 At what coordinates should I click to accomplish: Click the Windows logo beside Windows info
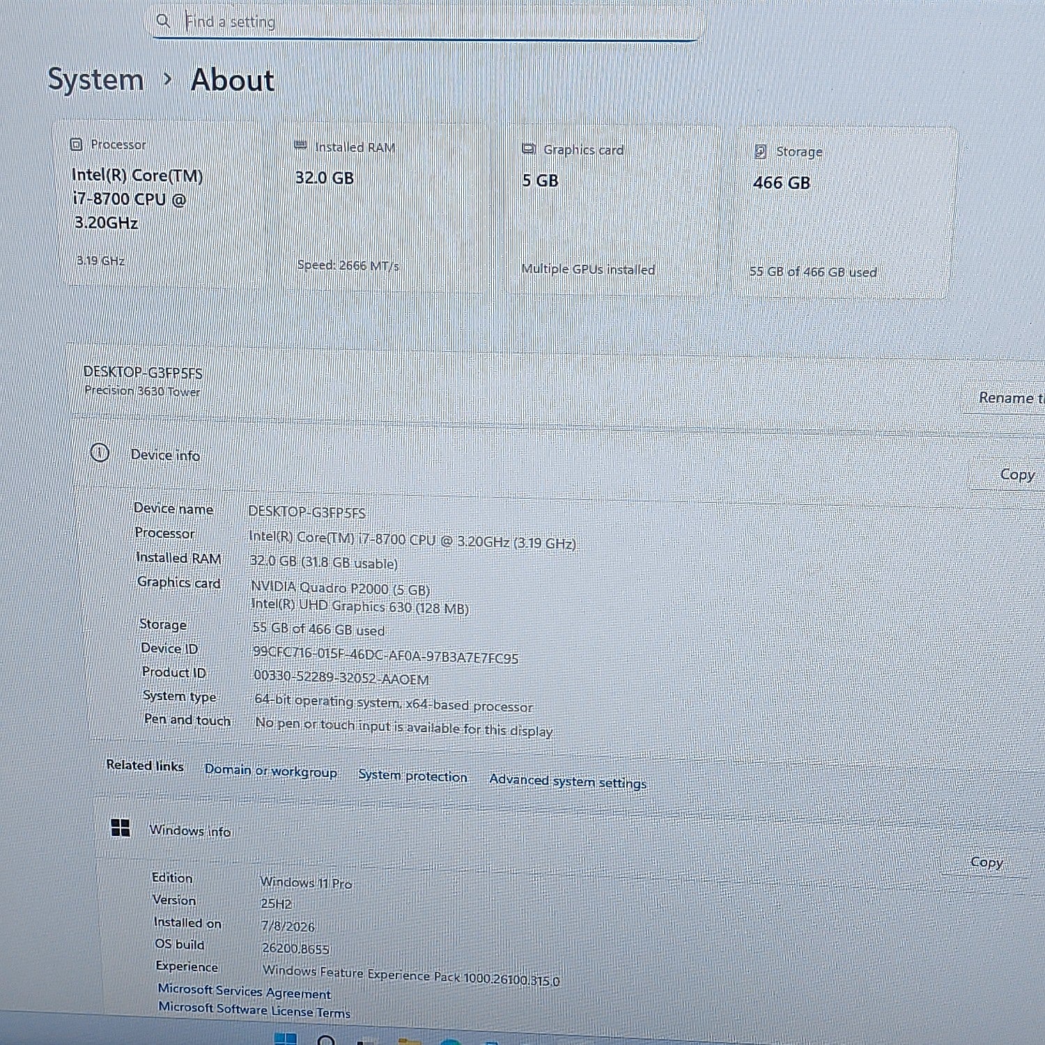[x=121, y=828]
